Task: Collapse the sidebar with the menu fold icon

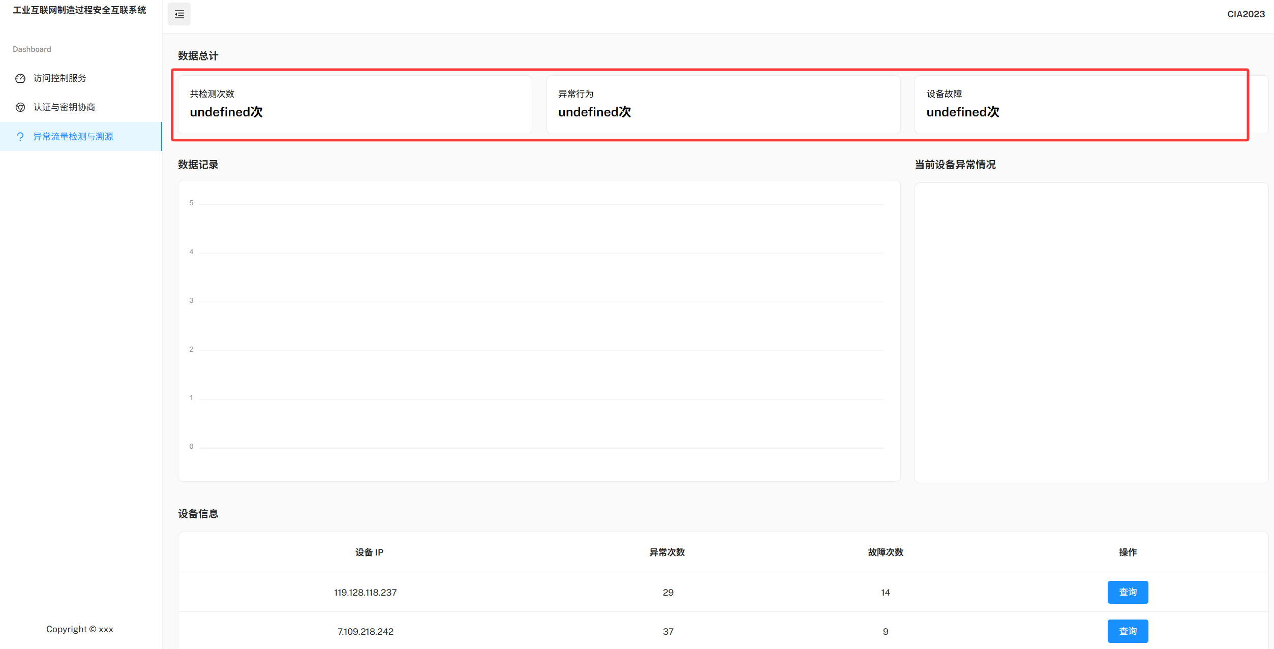Action: click(x=179, y=14)
